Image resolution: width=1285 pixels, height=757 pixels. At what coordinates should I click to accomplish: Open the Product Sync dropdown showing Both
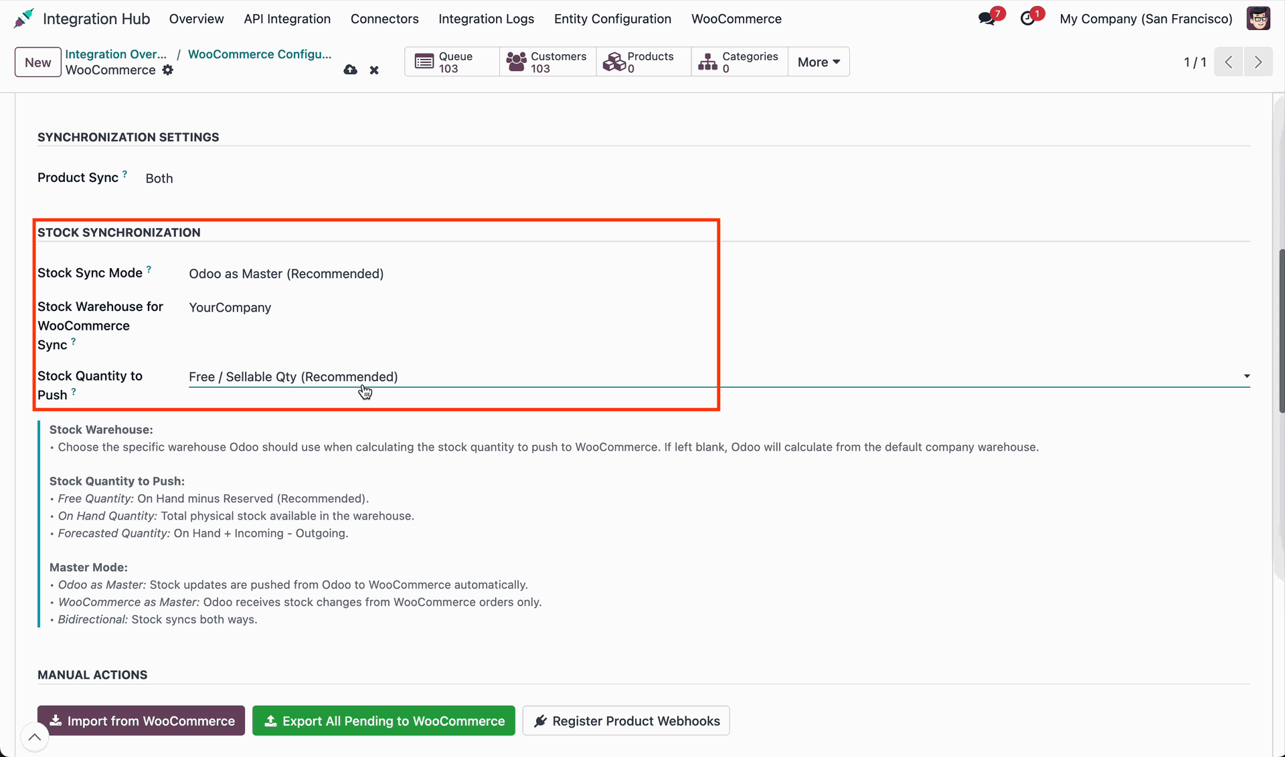[159, 179]
